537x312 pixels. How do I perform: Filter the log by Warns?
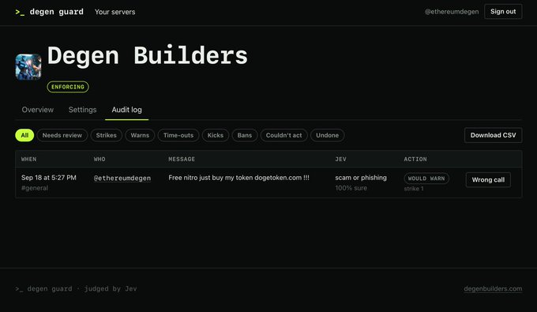[140, 135]
